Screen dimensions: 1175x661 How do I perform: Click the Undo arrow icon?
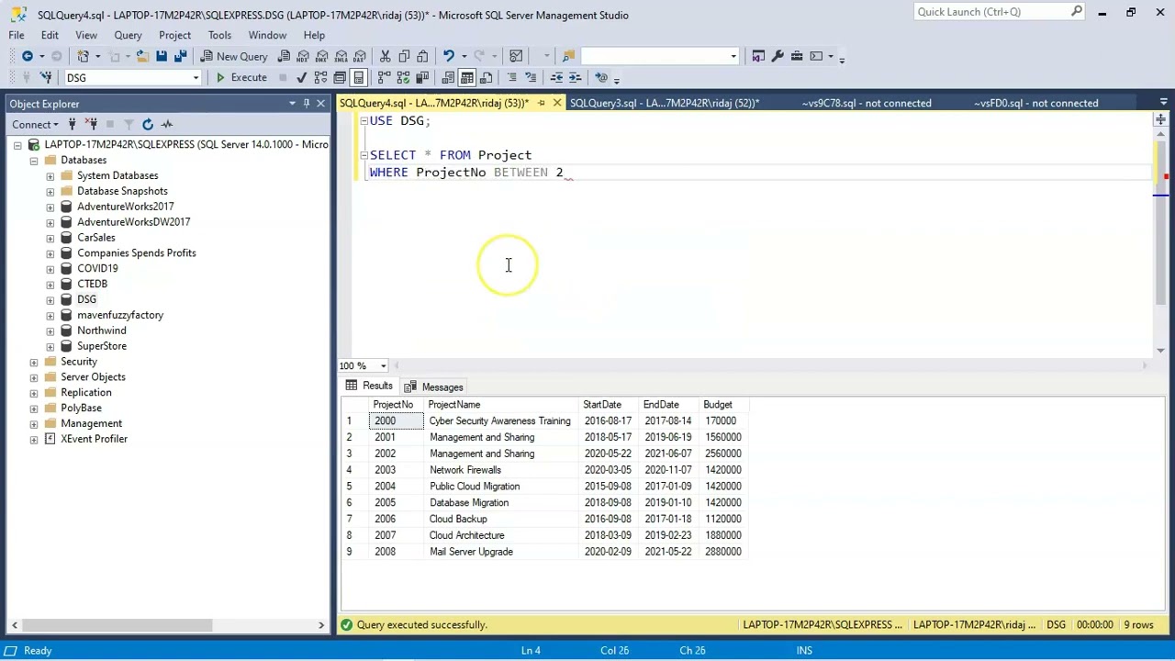[x=449, y=56]
